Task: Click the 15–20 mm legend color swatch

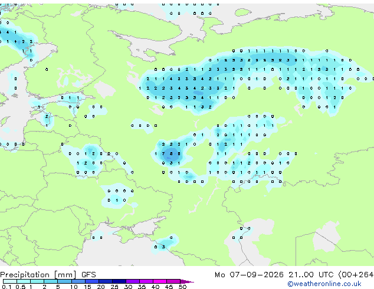Action: [x=91, y=281]
